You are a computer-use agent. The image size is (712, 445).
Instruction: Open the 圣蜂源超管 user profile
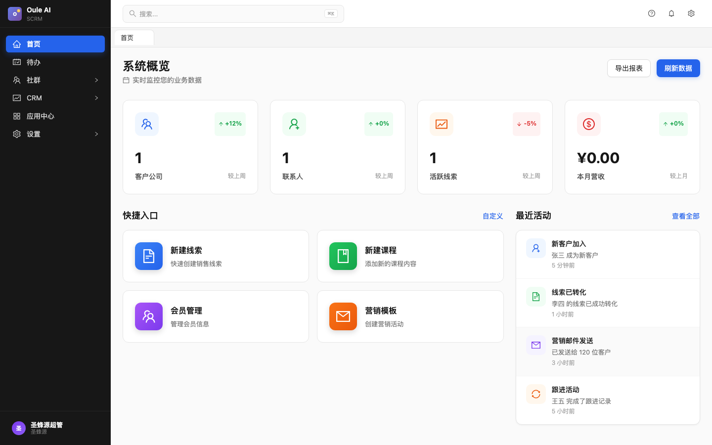(55, 428)
